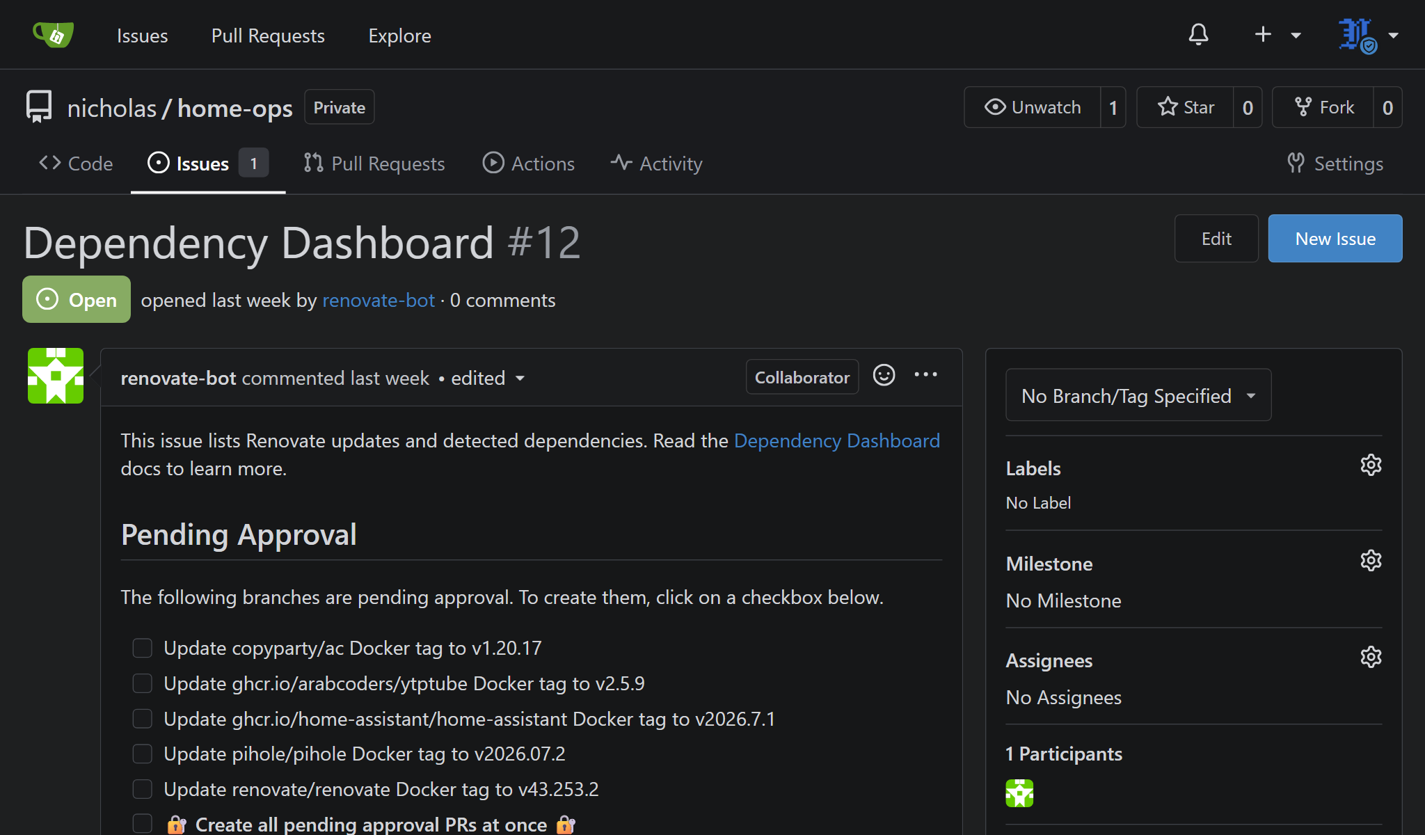Screen dimensions: 1425x835
Task: Open renovate-bot link in issue header
Action: [x=379, y=301]
